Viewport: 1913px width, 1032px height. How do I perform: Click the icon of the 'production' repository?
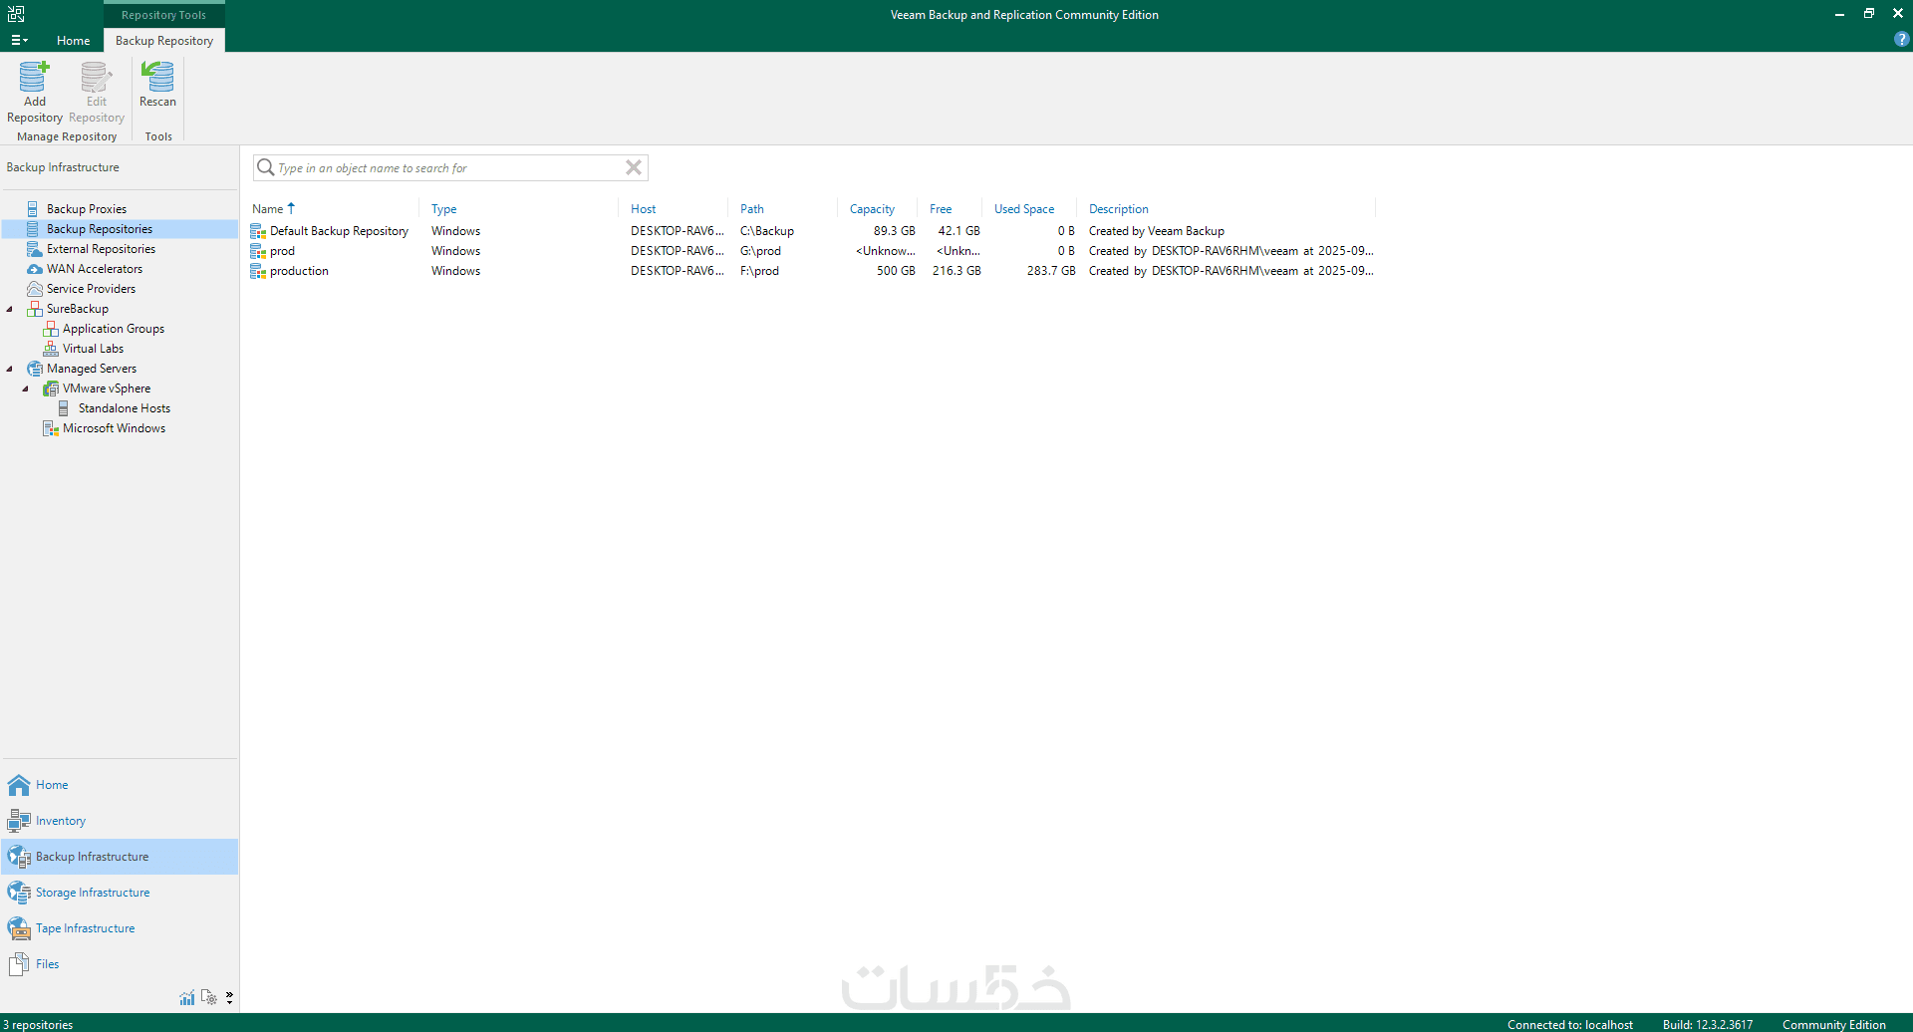click(258, 271)
